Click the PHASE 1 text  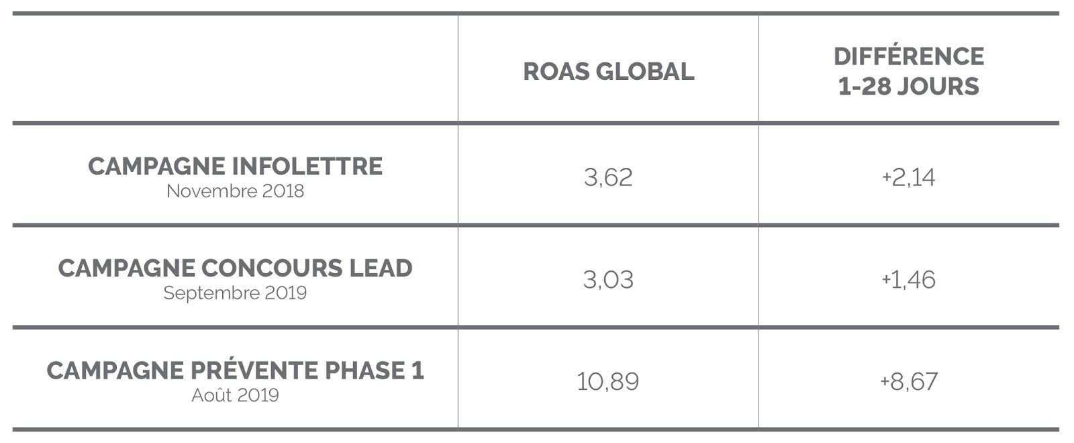[375, 371]
